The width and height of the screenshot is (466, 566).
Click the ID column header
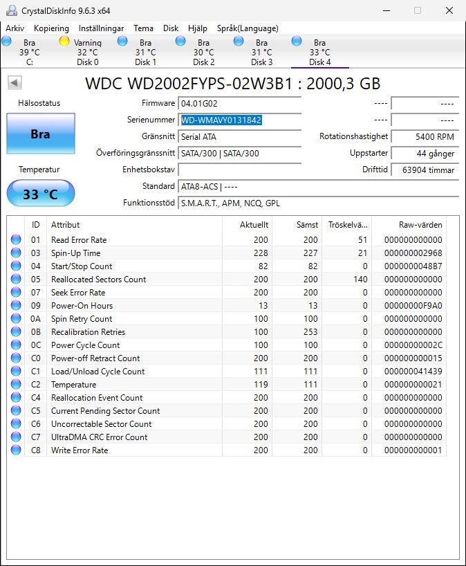[x=35, y=224]
